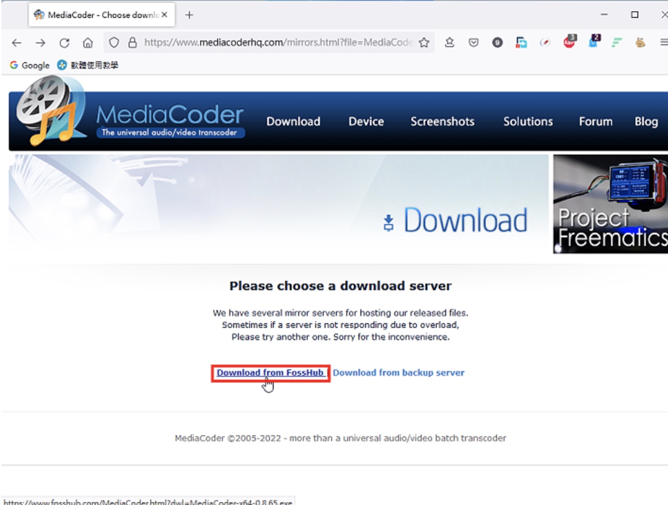The image size is (668, 505).
Task: Open the green striped extension icon
Action: 617,42
